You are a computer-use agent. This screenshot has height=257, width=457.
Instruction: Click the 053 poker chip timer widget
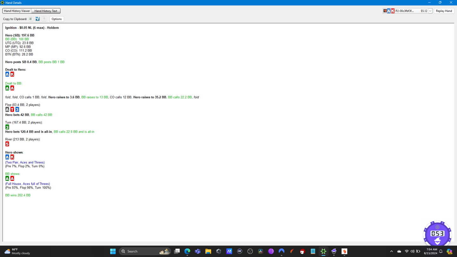[437, 234]
